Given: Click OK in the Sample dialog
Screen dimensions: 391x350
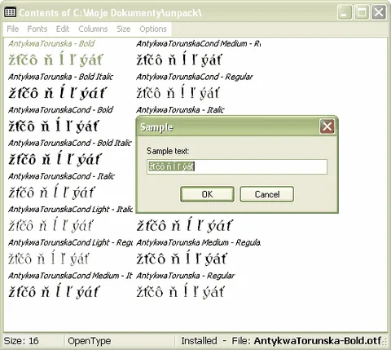Looking at the screenshot, I should point(207,194).
